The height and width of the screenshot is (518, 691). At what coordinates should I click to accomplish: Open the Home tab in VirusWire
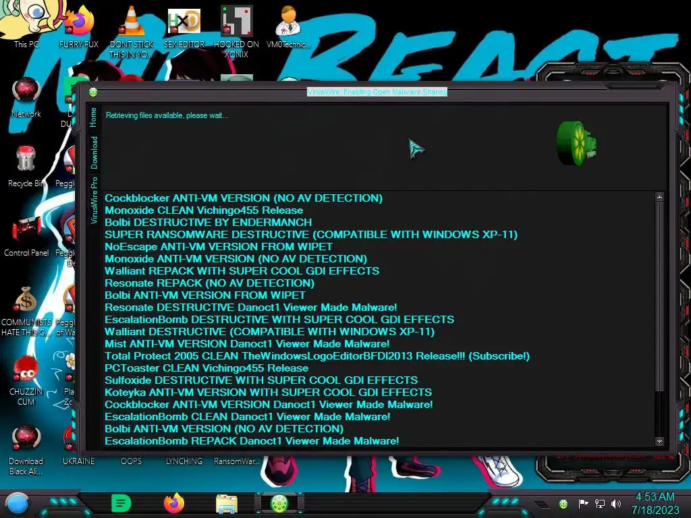(x=93, y=117)
